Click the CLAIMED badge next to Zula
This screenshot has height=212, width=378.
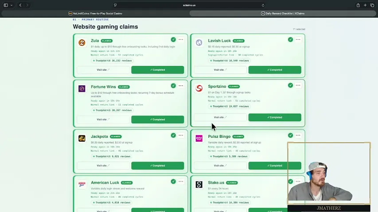tap(106, 41)
